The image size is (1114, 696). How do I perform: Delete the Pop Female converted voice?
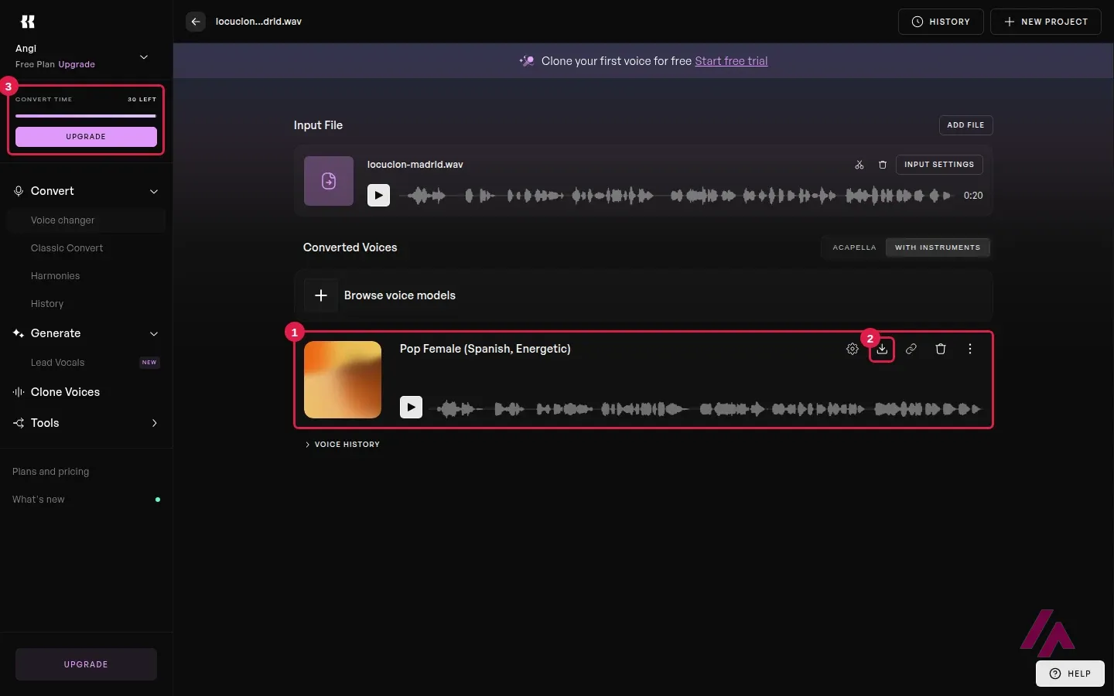[x=941, y=349]
